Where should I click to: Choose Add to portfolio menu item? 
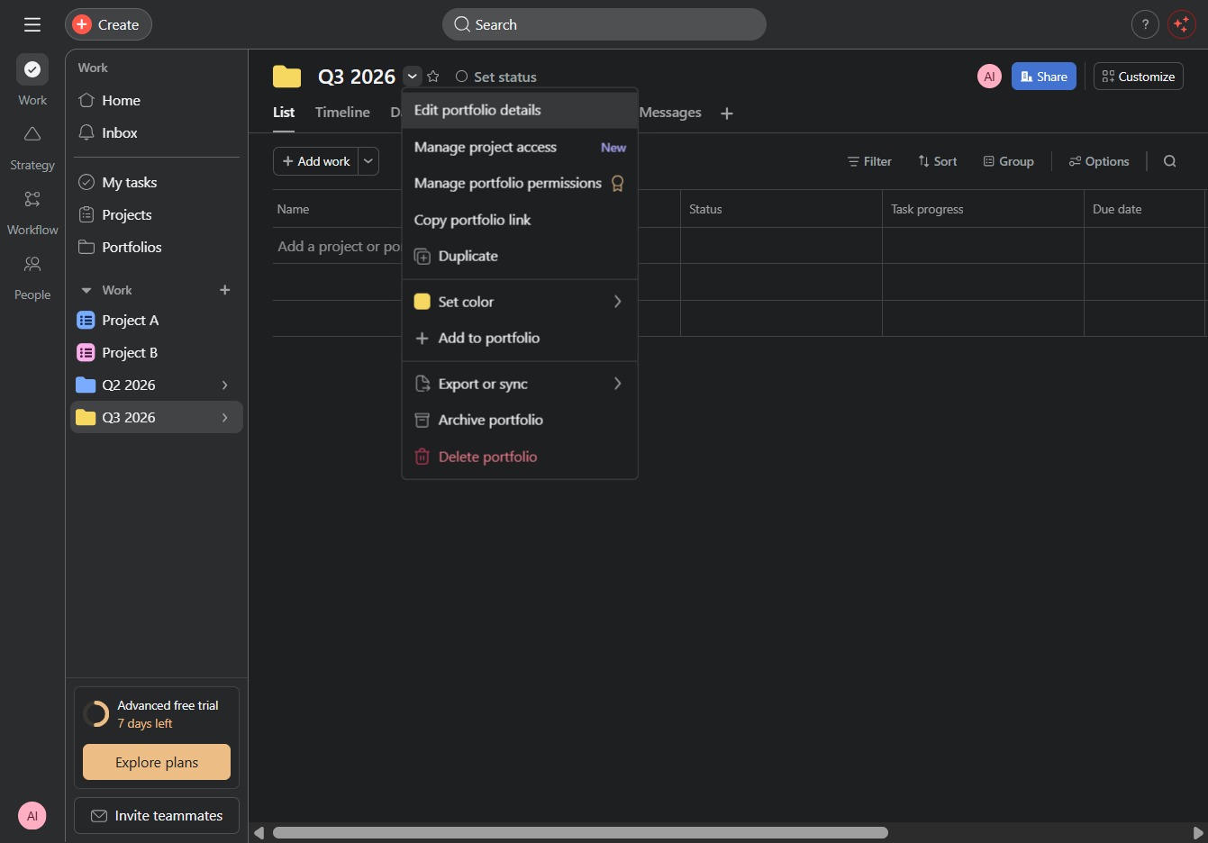tap(520, 338)
